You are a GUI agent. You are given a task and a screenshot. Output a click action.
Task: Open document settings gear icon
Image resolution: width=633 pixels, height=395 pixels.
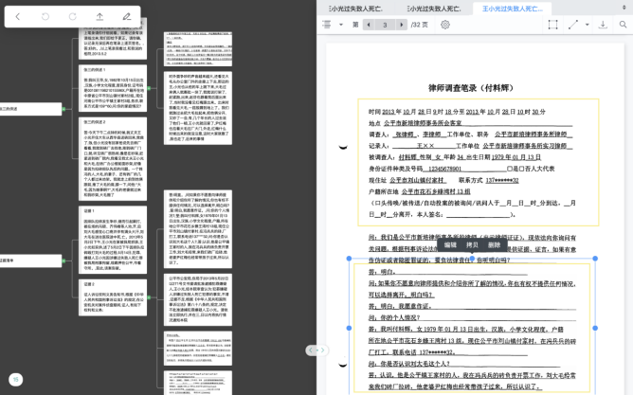[x=445, y=25]
